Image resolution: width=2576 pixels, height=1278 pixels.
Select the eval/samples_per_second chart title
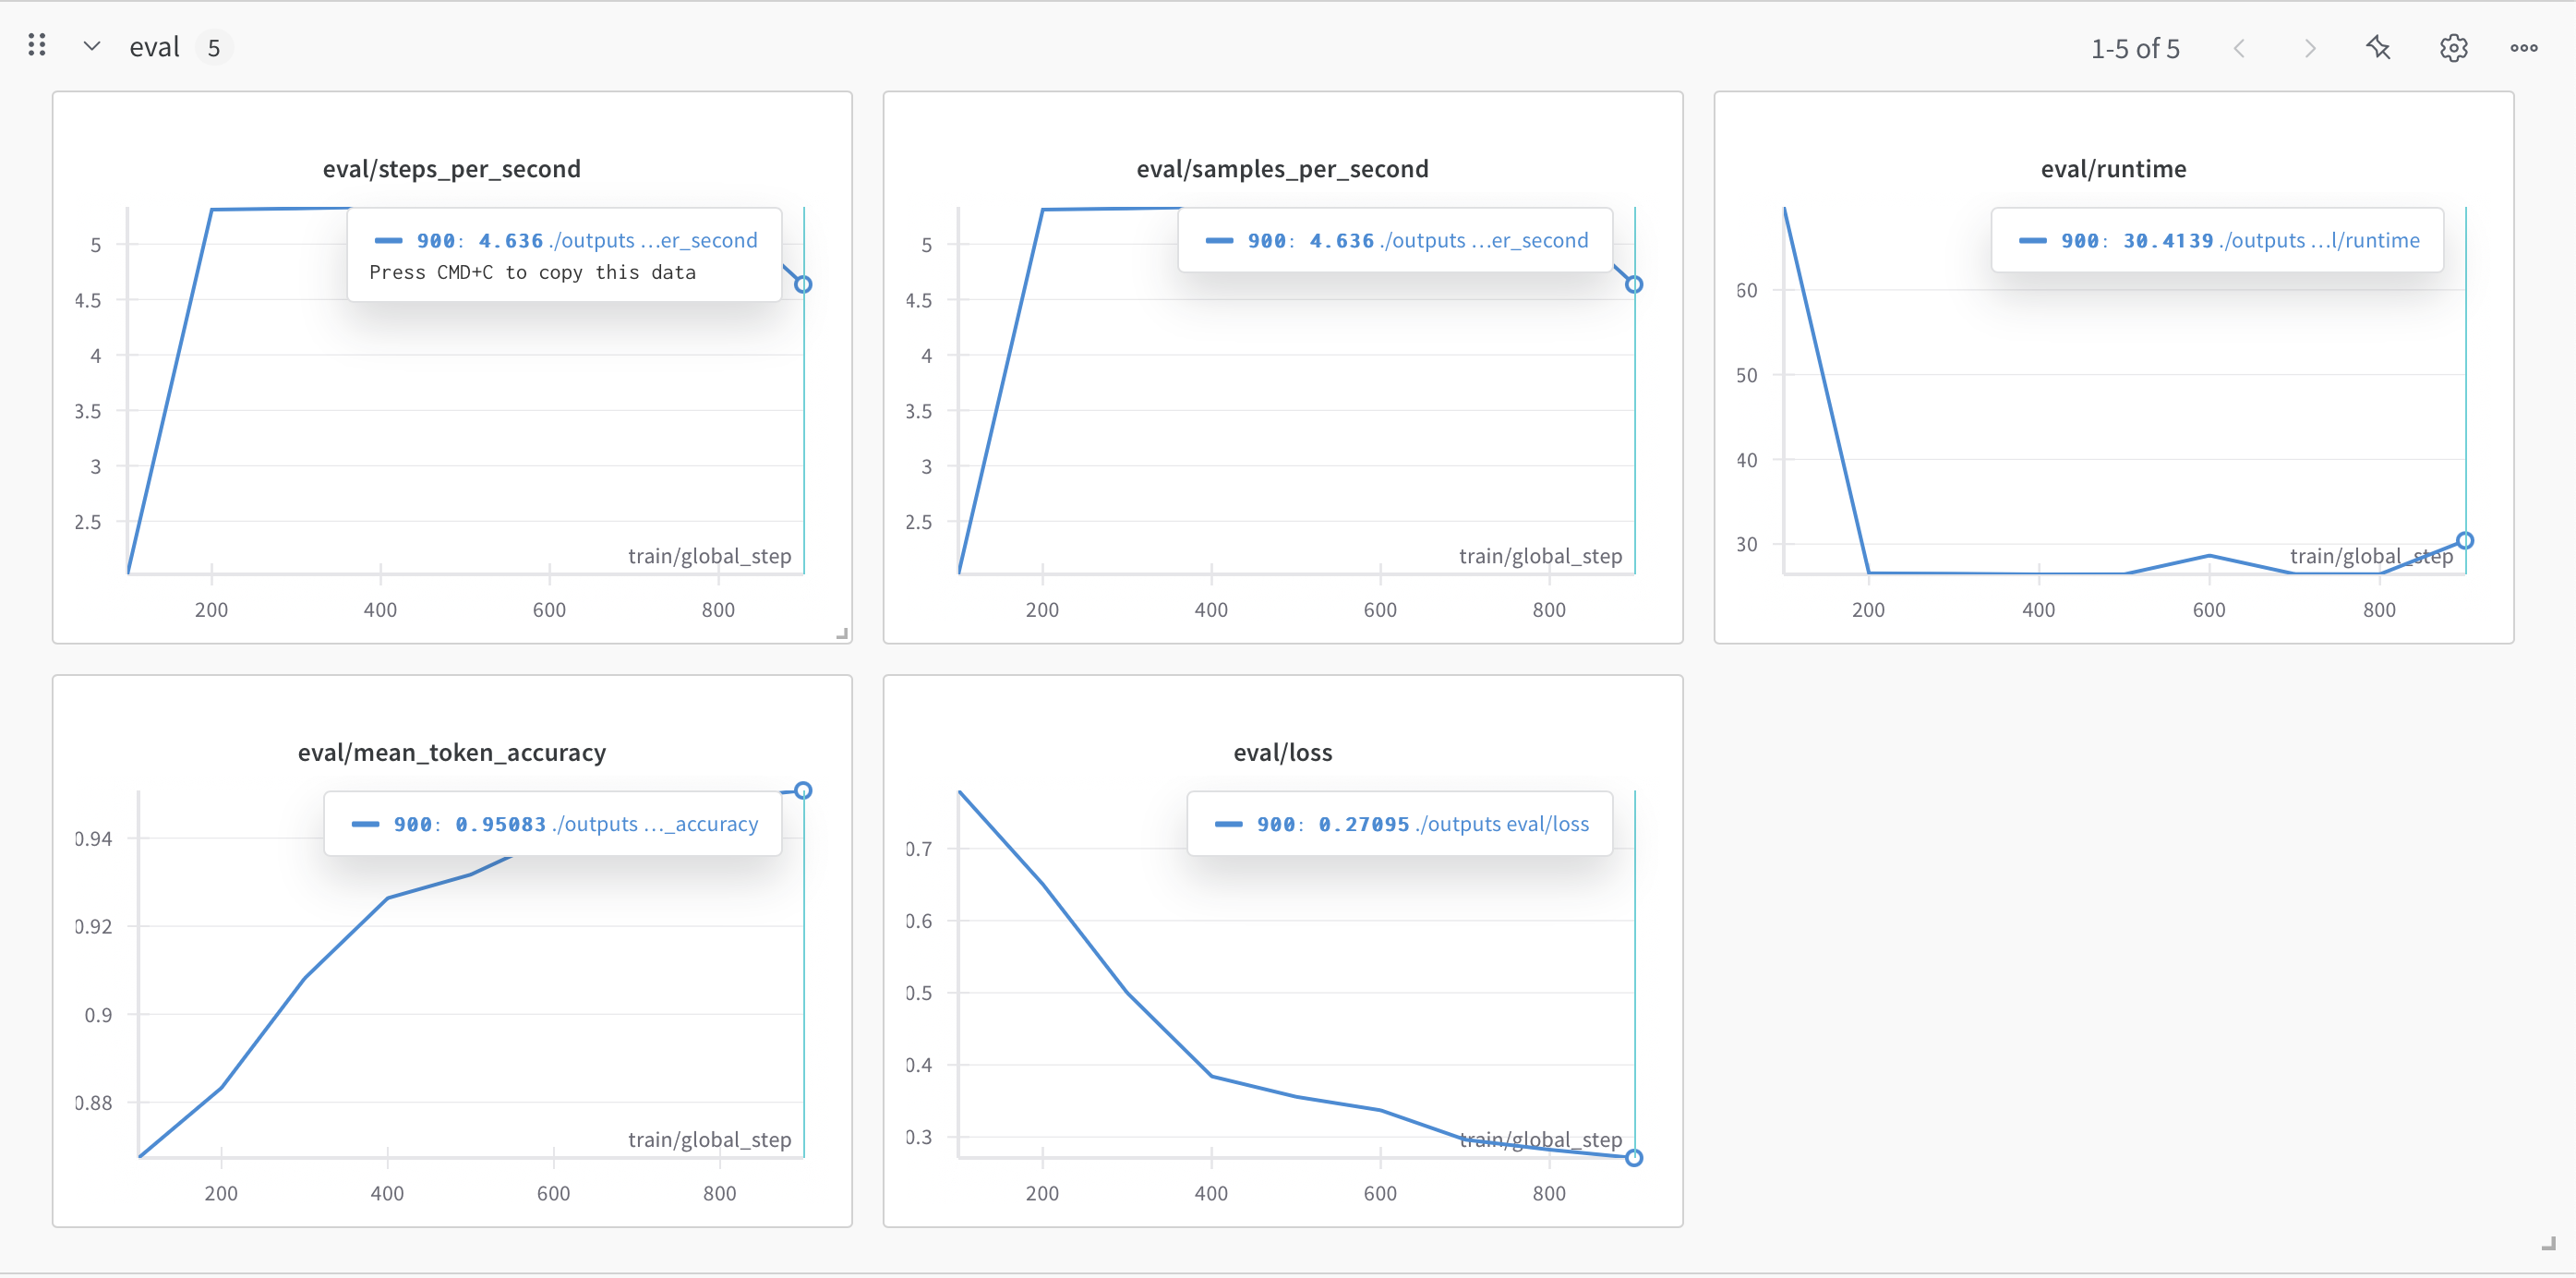[x=1282, y=169]
